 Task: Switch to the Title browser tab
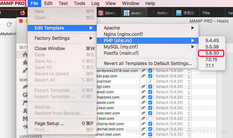(x=212, y=13)
